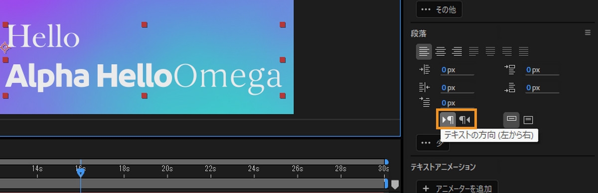Click the 22s mark on time ruler
This screenshot has height=193, width=598.
tap(210, 169)
